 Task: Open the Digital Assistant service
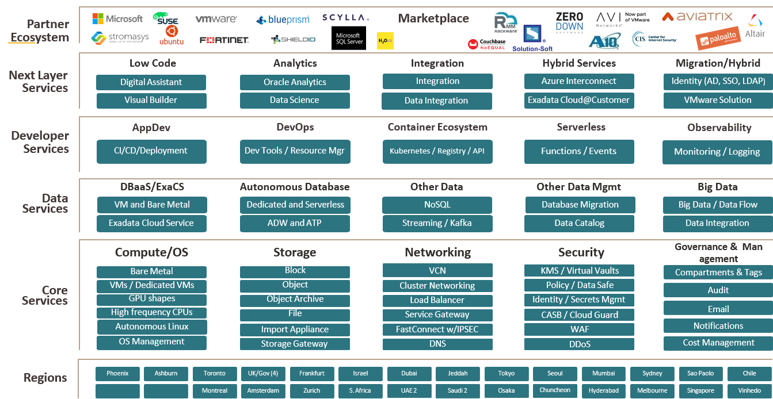pyautogui.click(x=151, y=82)
